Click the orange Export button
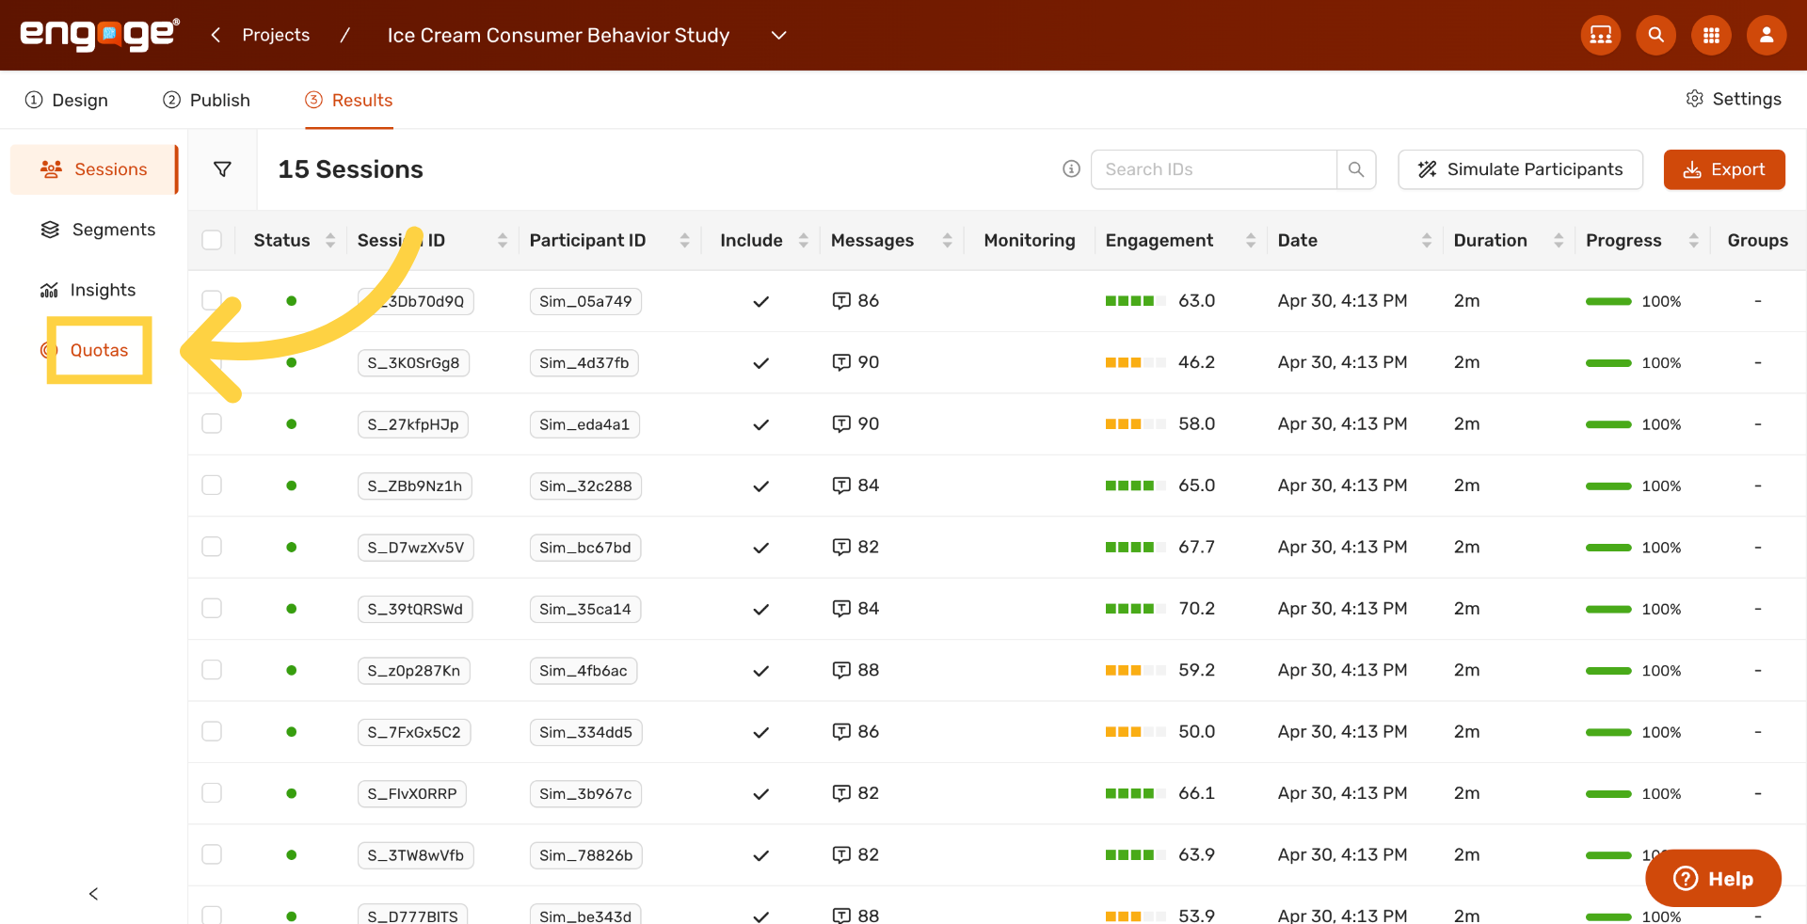Image resolution: width=1807 pixels, height=924 pixels. 1724,169
